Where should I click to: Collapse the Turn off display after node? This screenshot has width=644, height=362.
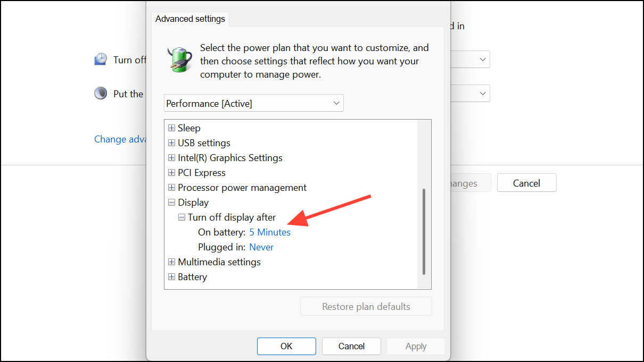(181, 217)
